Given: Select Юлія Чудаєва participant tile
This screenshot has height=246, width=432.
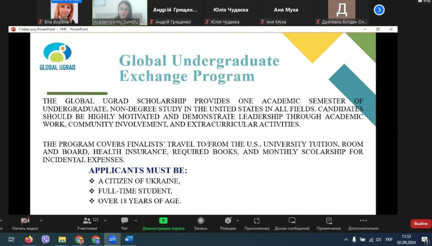Looking at the screenshot, I should pos(231,13).
